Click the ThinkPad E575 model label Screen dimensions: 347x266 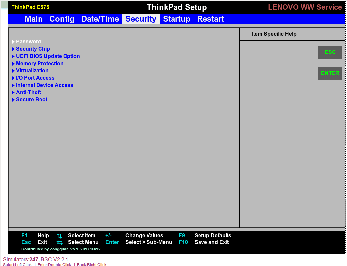[30, 7]
